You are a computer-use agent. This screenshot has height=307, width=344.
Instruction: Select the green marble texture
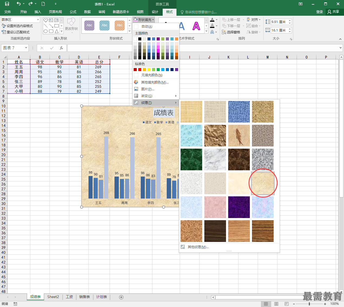191,159
